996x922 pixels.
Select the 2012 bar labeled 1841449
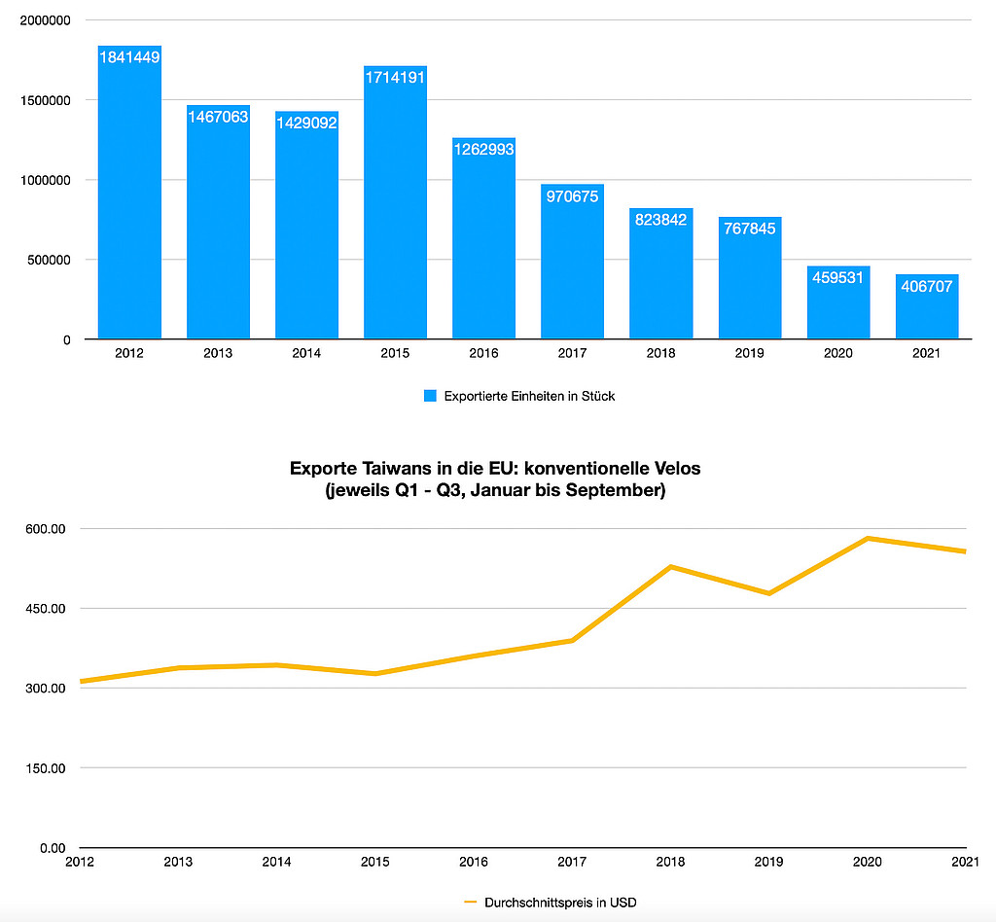coord(129,193)
